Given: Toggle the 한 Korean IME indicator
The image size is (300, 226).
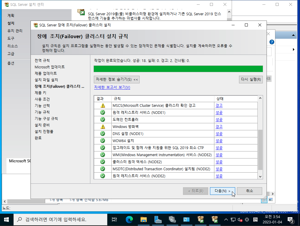Looking at the screenshot, I should (x=255, y=220).
